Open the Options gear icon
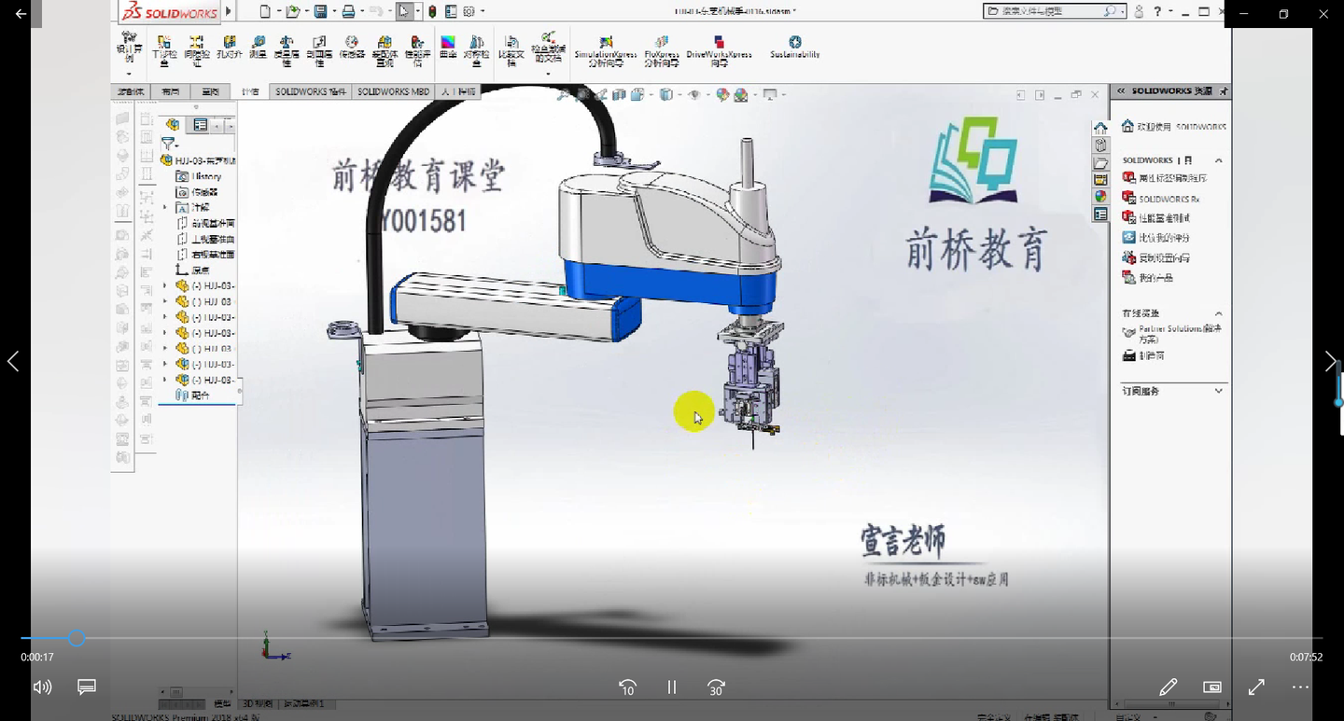The image size is (1344, 721). click(469, 11)
